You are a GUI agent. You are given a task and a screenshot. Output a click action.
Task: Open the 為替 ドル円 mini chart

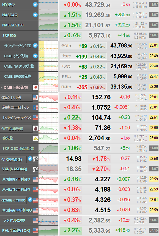(x=48, y=97)
